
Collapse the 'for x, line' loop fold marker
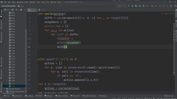pyautogui.click(x=37, y=68)
